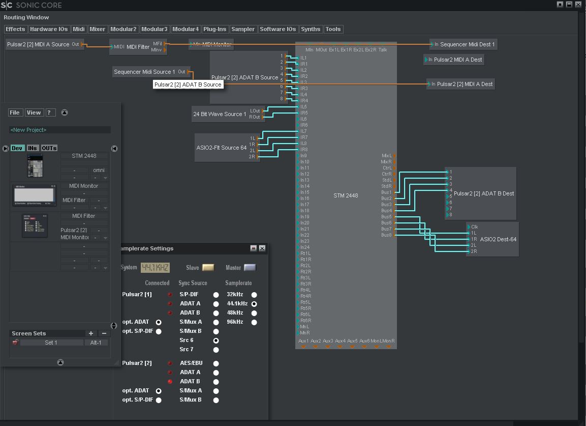Select opt. S/P-DIF for Pulsar2 [1]
Image resolution: width=586 pixels, height=426 pixels.
(x=159, y=331)
